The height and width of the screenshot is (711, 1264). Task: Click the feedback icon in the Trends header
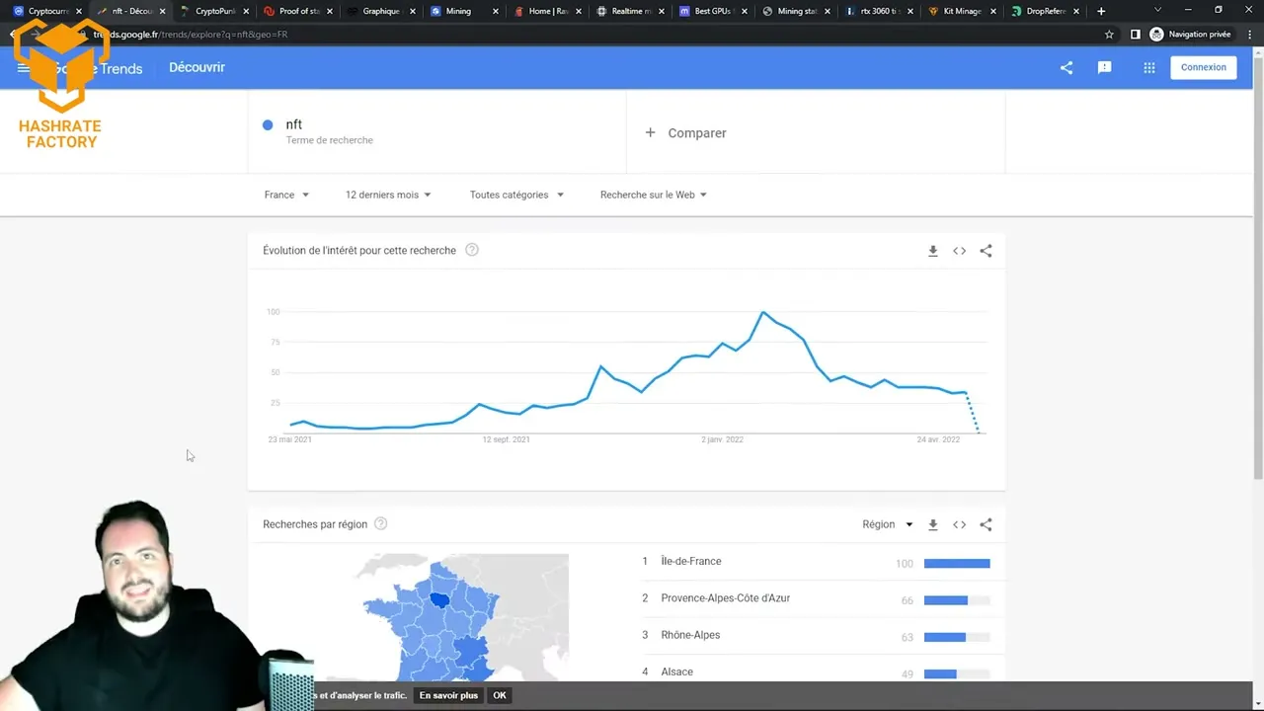coord(1104,67)
